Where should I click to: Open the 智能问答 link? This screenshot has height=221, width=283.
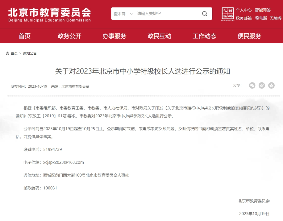coord(263,10)
